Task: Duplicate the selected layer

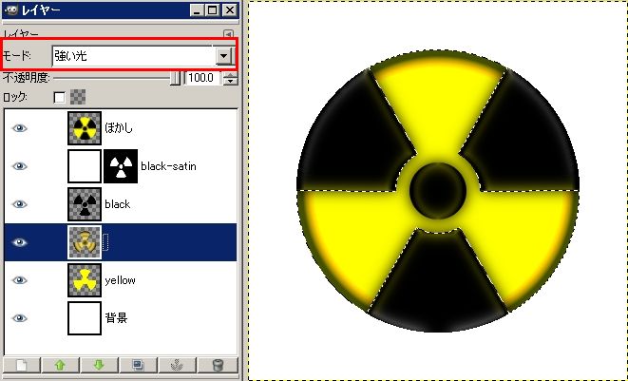Action: tap(138, 365)
